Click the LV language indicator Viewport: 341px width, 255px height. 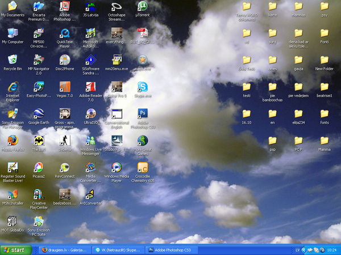[x=297, y=250]
